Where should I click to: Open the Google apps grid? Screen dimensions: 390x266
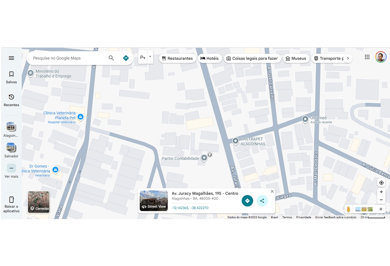[x=367, y=57]
